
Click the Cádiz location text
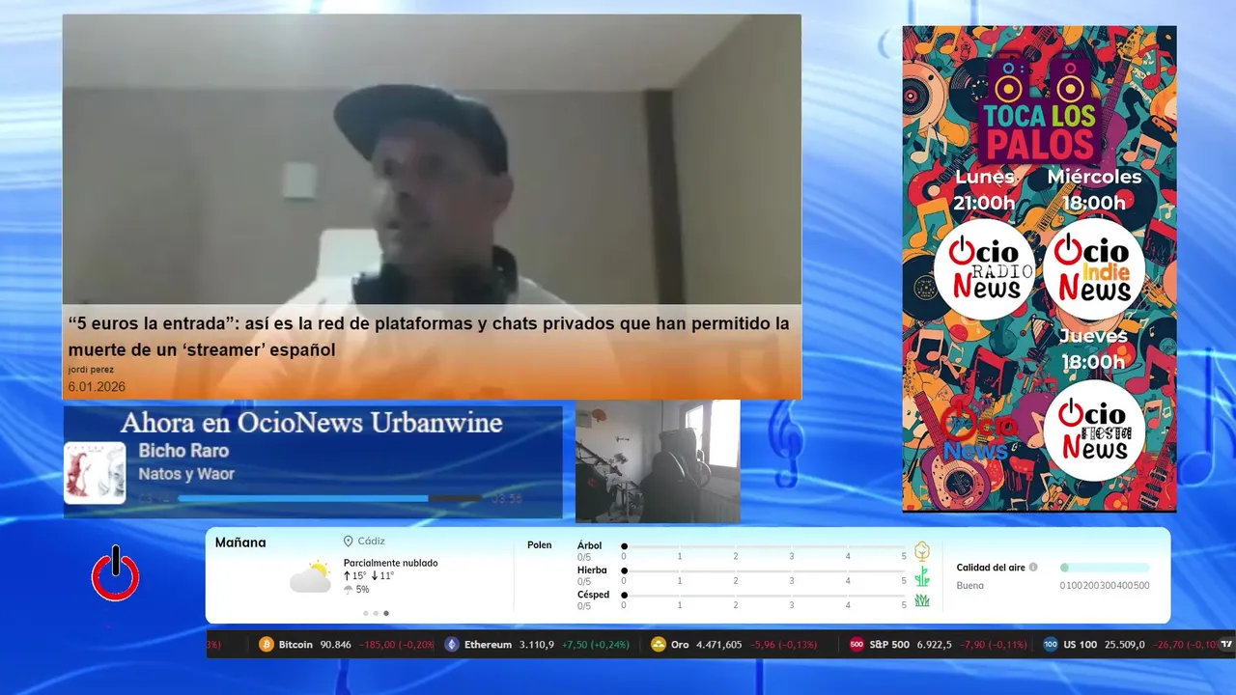click(371, 542)
